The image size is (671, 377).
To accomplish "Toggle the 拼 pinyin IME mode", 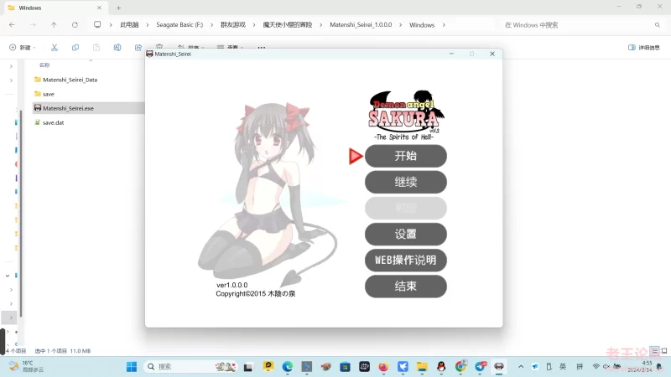I will tap(580, 367).
